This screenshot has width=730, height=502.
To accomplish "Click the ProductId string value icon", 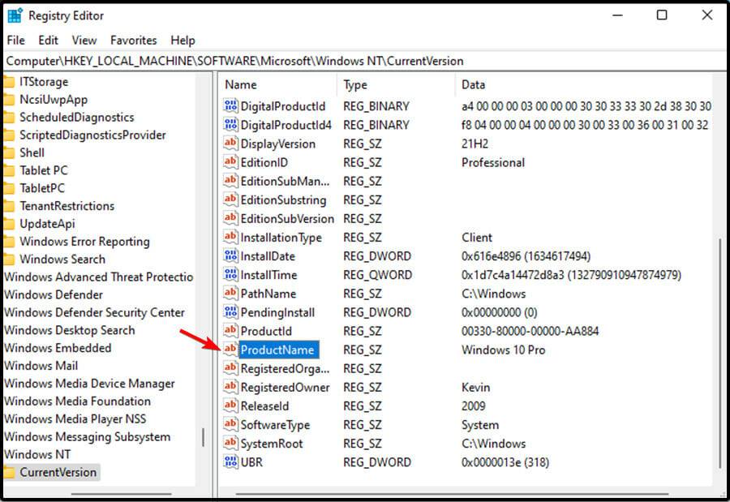I will [230, 331].
